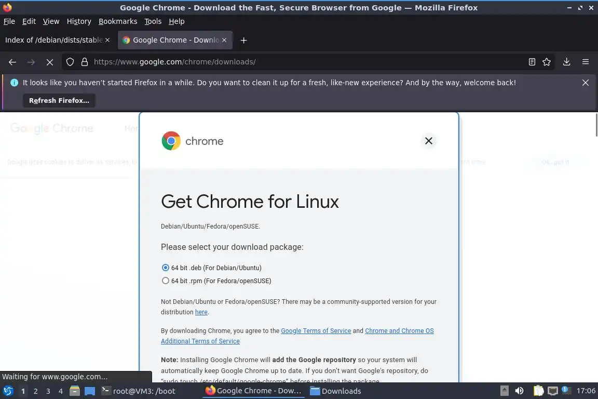Switch to workspace 1
The height and width of the screenshot is (399, 598).
23,391
